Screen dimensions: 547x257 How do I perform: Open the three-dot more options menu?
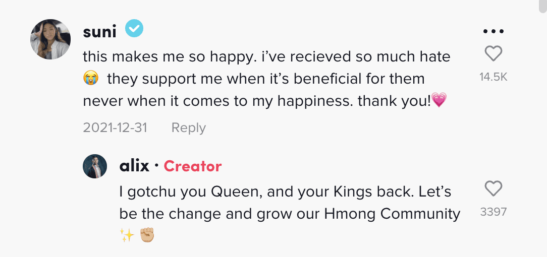(x=493, y=31)
